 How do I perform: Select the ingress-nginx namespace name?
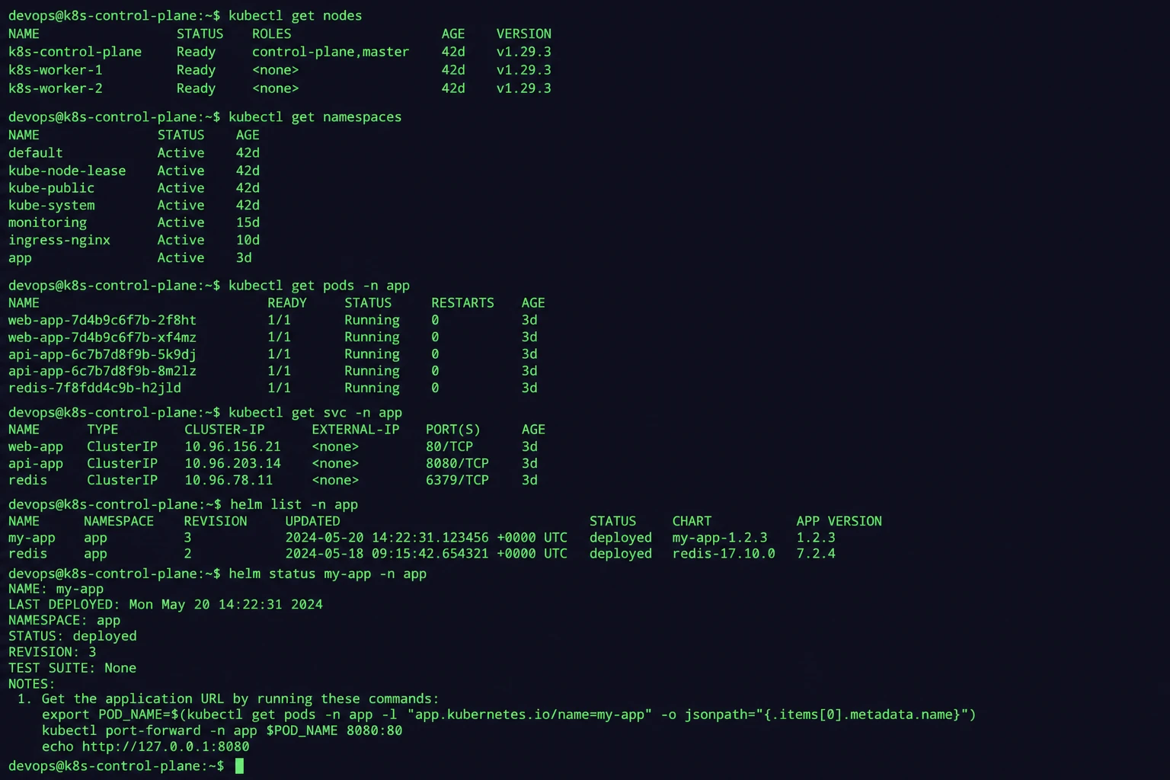[59, 240]
